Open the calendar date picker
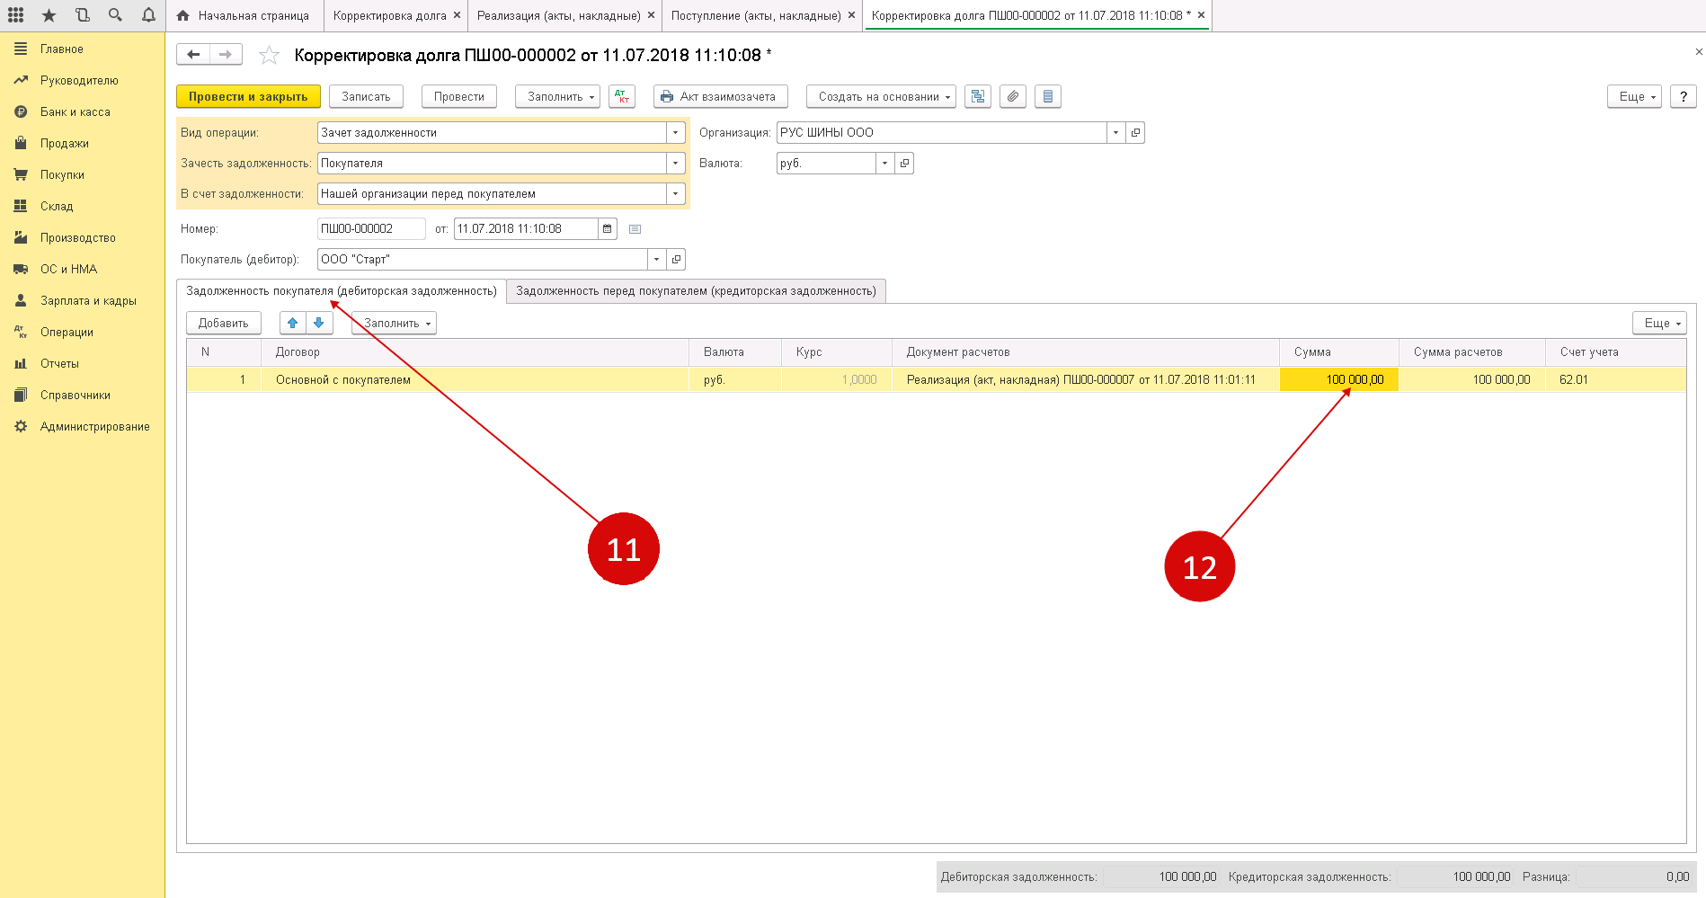Image resolution: width=1706 pixels, height=898 pixels. click(x=608, y=229)
